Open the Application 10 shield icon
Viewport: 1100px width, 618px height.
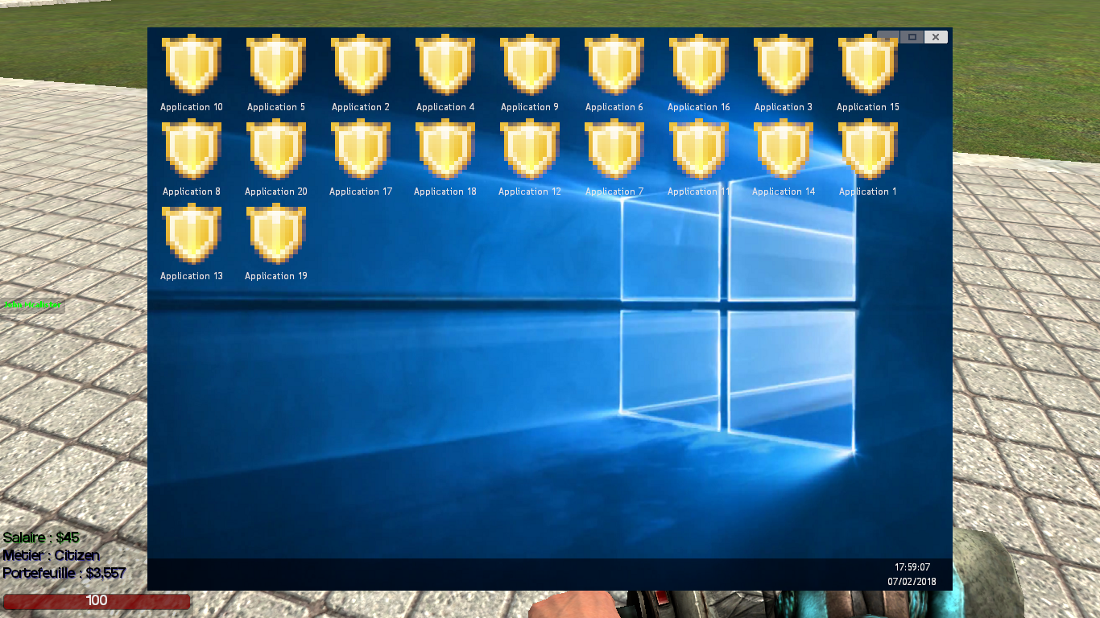pos(192,65)
